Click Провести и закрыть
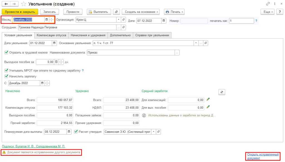Screen dimensions: 285x162 (x=20, y=12)
